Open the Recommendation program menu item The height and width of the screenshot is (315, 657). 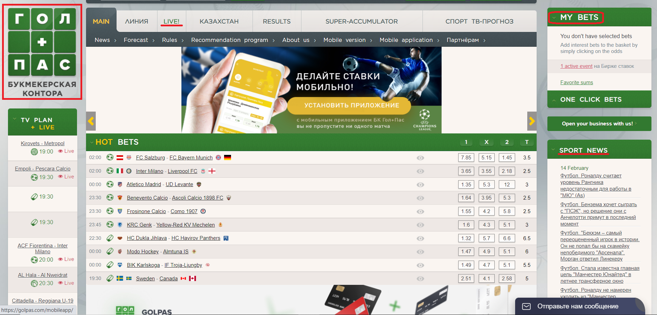coord(230,40)
